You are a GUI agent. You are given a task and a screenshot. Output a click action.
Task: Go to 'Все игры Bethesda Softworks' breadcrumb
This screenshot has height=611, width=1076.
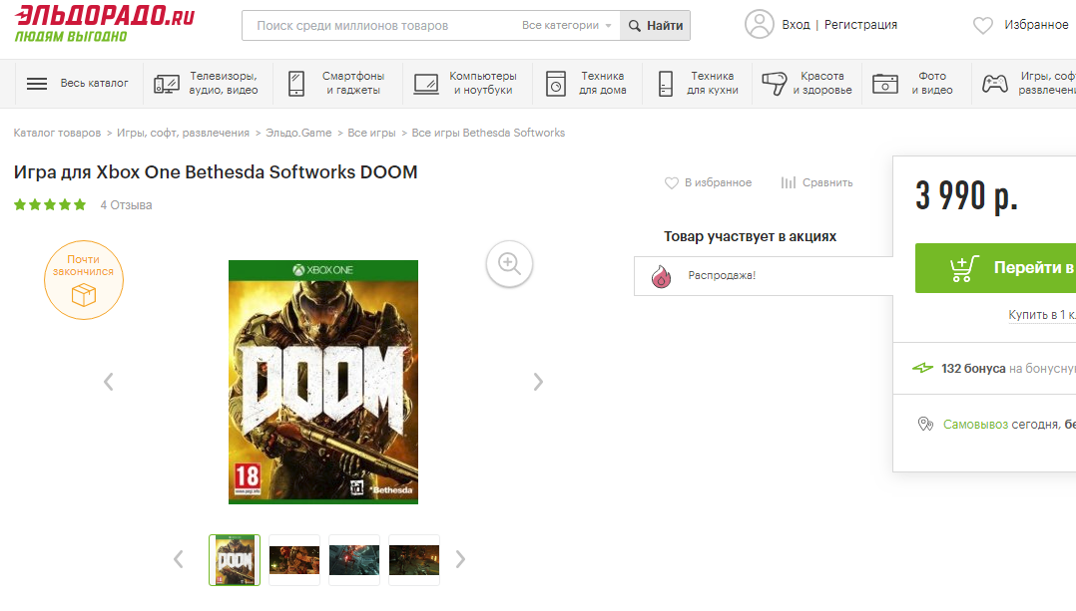click(x=488, y=133)
